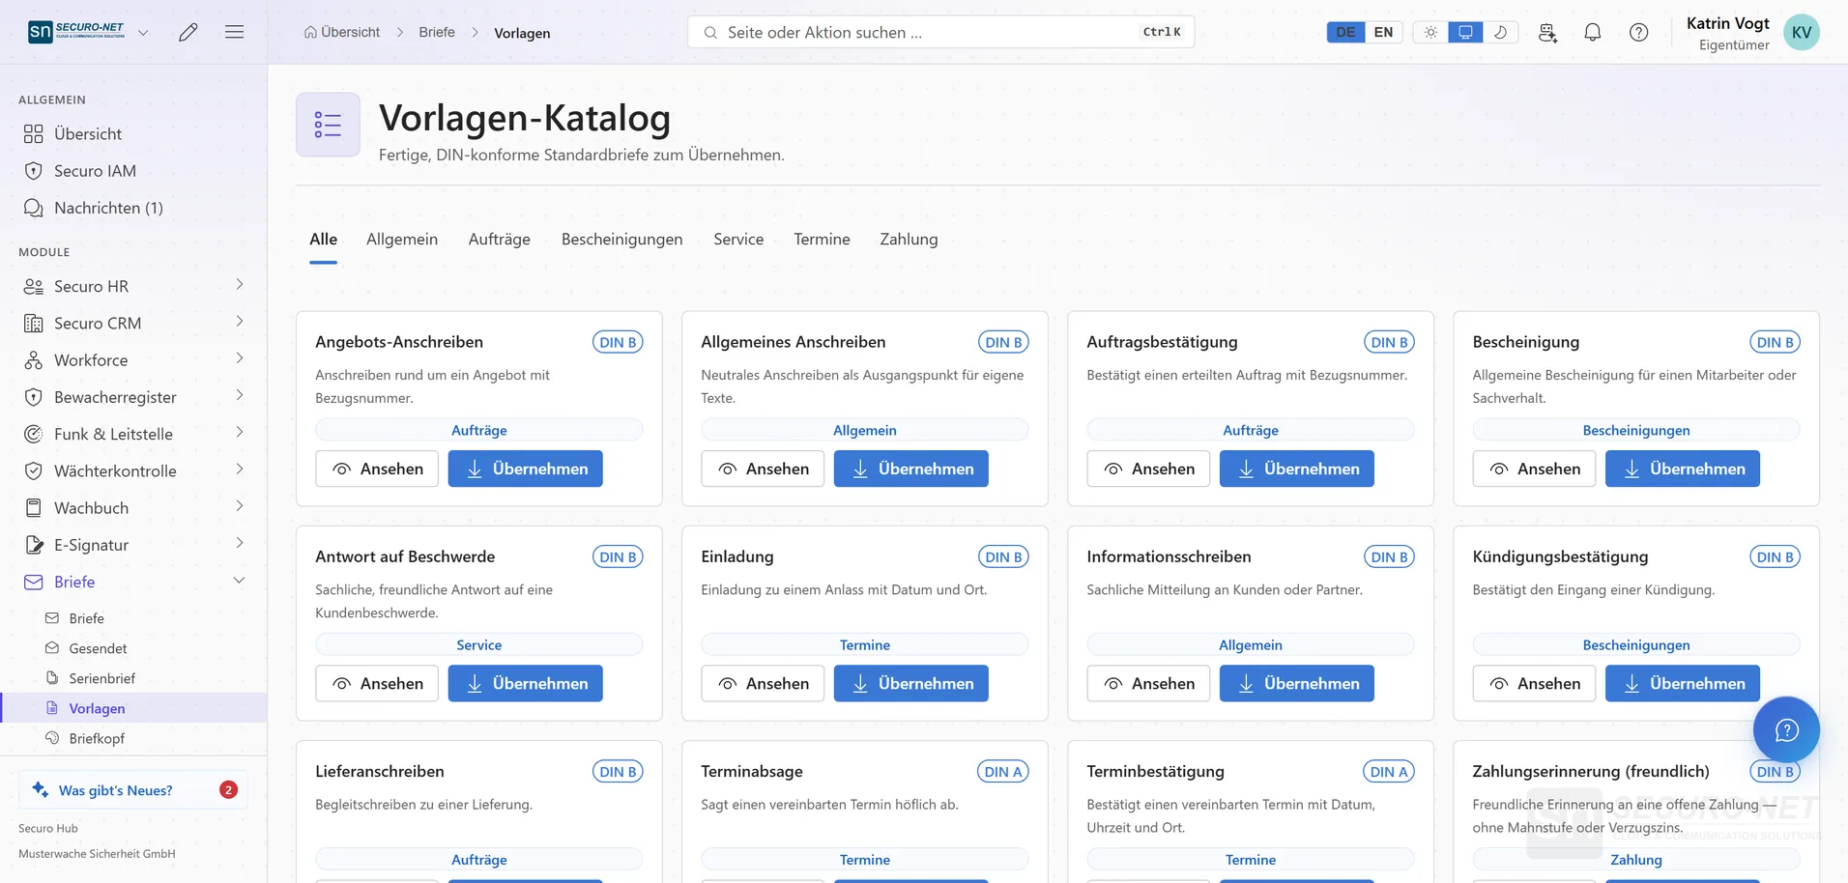
Task: Click the Übersicht home breadcrumb
Action: 342,32
